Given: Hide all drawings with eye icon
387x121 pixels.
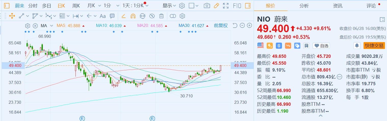Looking at the screenshot, I should pos(152,16).
